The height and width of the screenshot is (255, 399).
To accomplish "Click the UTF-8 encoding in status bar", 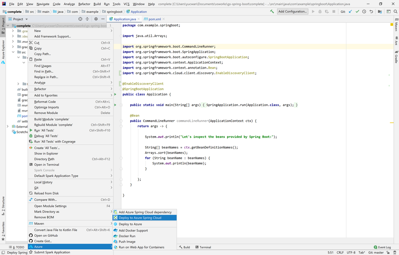I will (x=351, y=253).
